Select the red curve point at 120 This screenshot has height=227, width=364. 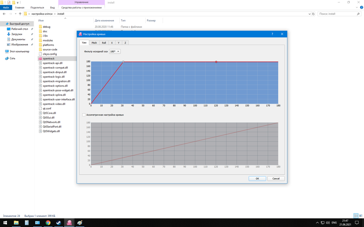216,62
